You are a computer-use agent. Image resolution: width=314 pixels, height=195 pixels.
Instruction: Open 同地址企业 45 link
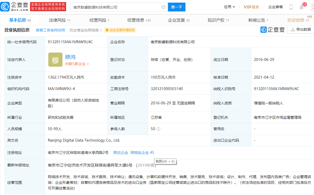coord(142,153)
